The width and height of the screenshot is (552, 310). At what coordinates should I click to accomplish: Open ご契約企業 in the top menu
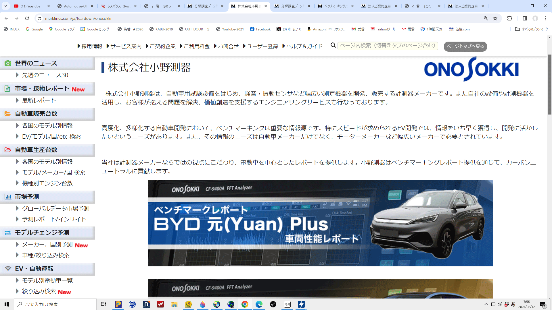point(161,46)
